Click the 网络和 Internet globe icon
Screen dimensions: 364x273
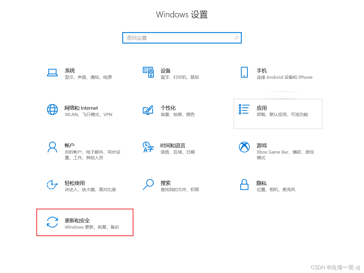coord(52,109)
